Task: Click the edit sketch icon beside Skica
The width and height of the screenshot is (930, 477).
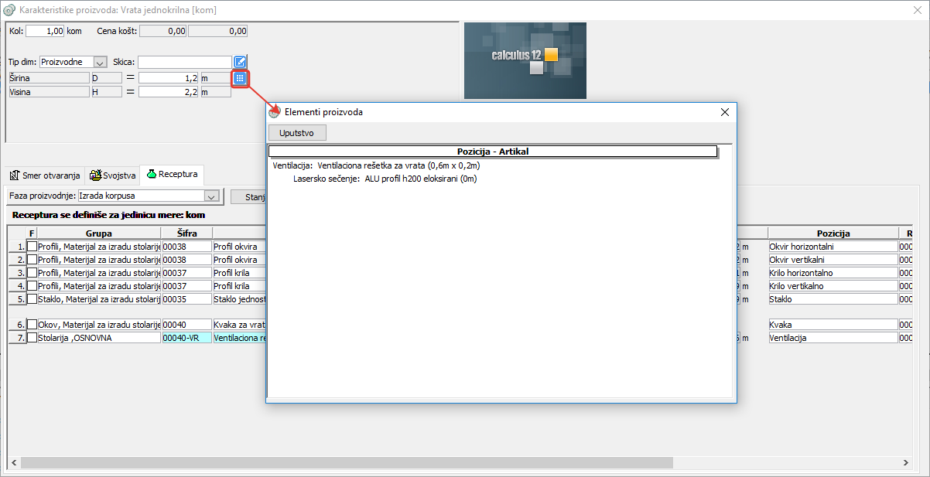Action: [240, 62]
